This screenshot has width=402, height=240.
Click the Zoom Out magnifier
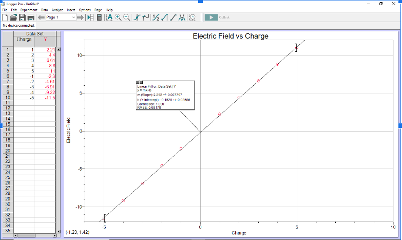127,17
